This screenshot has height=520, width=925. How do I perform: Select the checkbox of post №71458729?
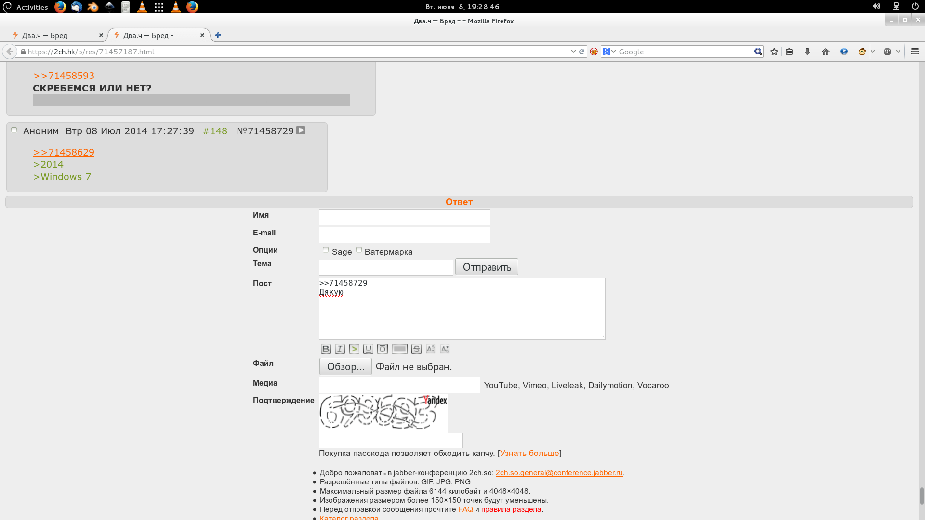tap(14, 130)
